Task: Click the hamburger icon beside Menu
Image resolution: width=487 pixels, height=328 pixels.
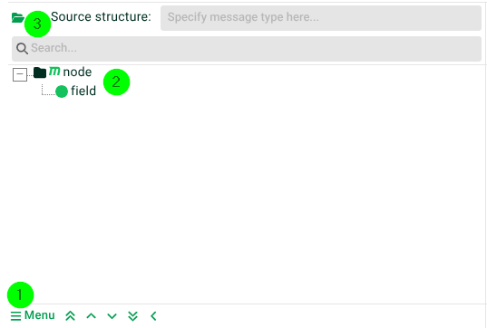Action: coord(15,316)
